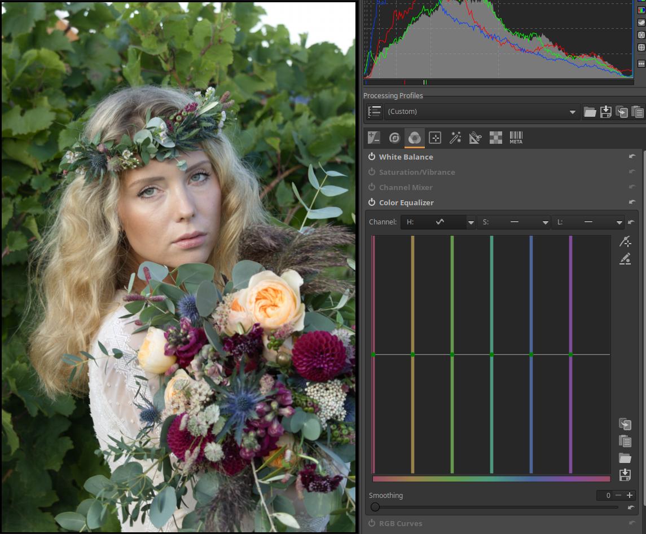This screenshot has width=646, height=534.
Task: Open the Transform tab with scissors icon
Action: (x=475, y=138)
